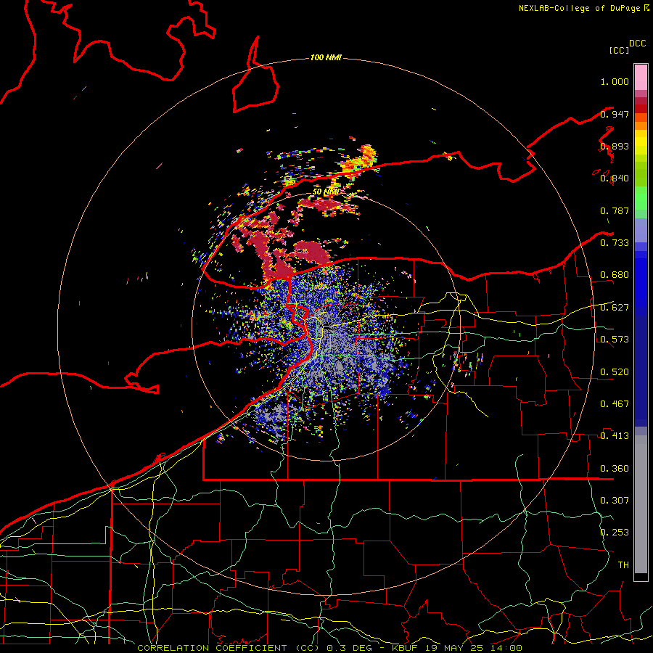Click the 0.467 legend value

point(615,403)
